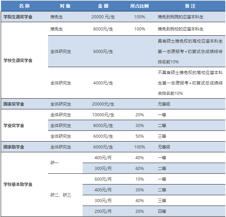Screen dimensions: 226x217
Task: Click 40% in the 研一 一等 row
Action: pos(140,158)
